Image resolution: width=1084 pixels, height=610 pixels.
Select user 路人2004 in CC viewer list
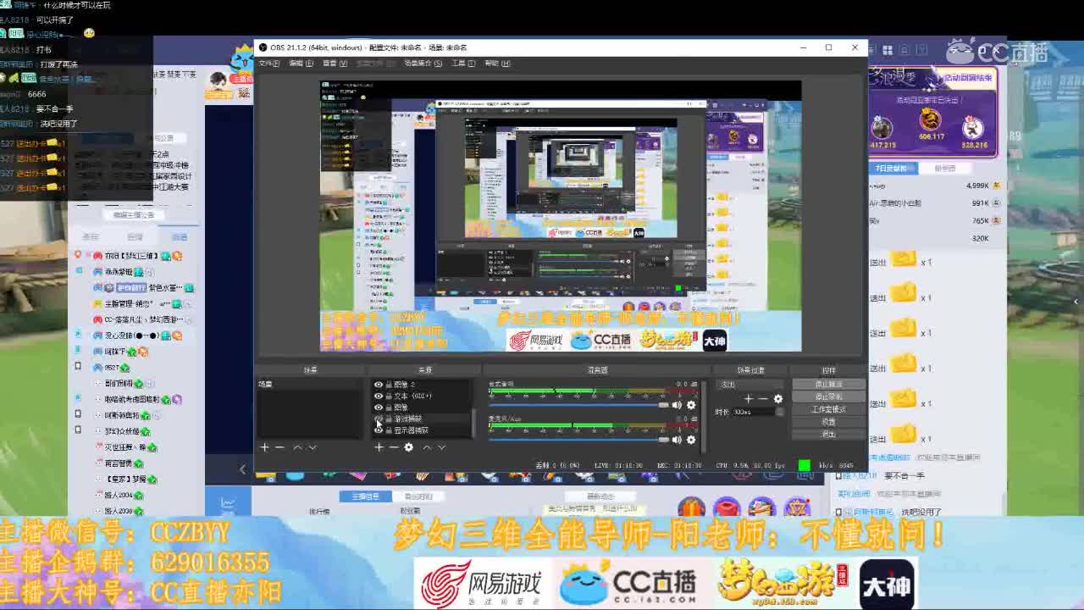click(x=119, y=495)
